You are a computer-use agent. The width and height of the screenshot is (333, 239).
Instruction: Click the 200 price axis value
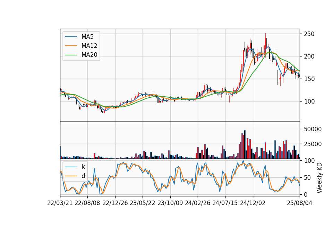pos(309,56)
